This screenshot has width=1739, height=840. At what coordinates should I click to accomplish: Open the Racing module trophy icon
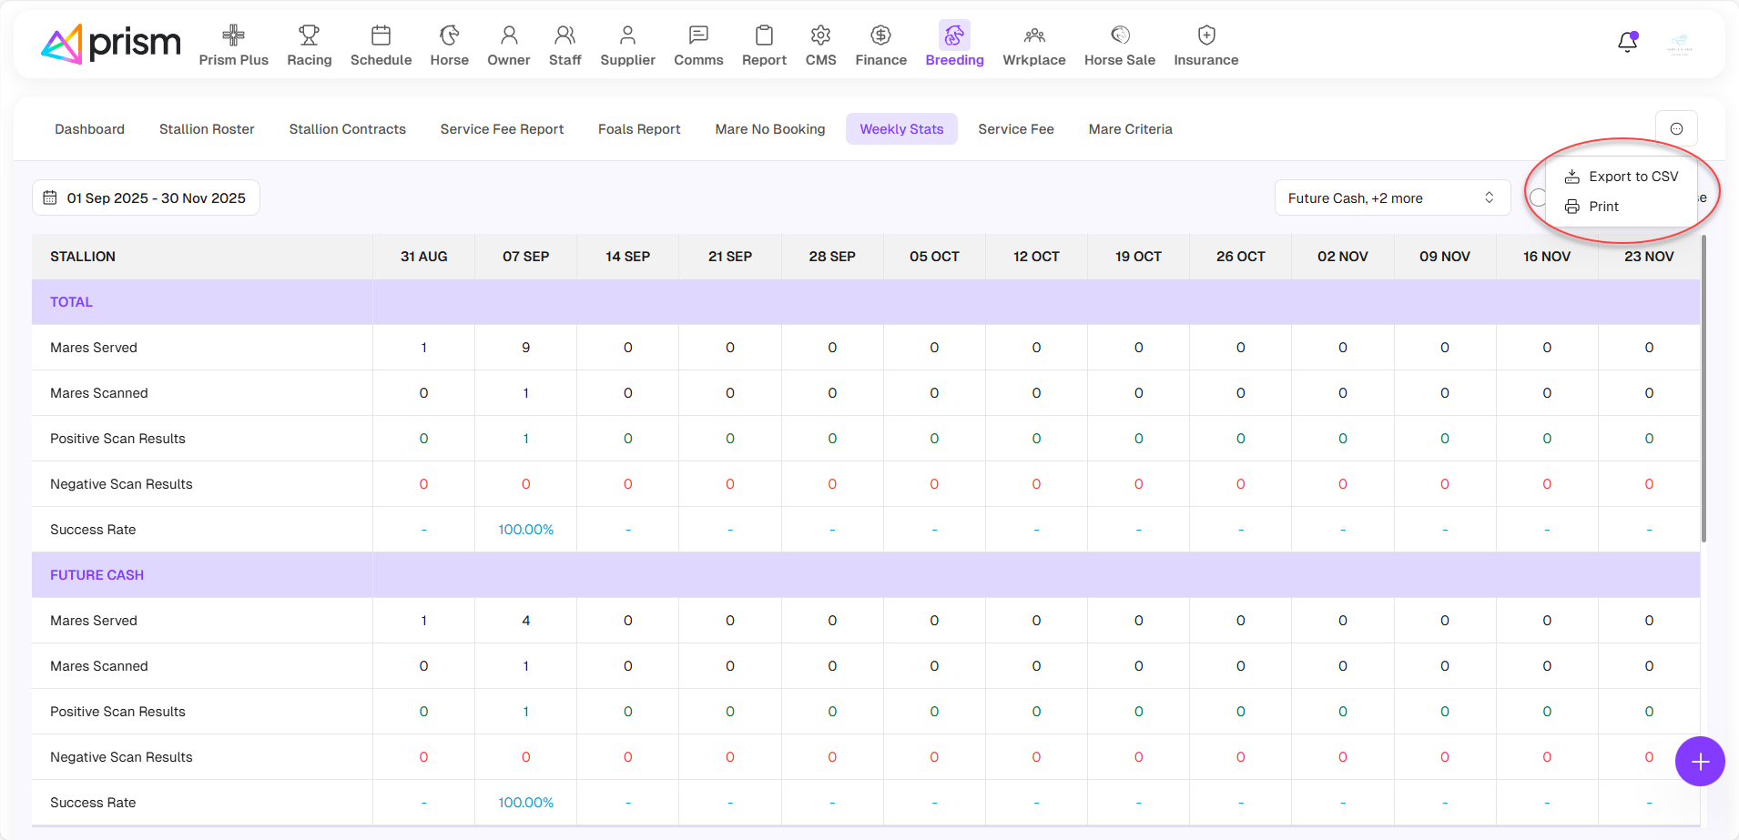[x=309, y=35]
